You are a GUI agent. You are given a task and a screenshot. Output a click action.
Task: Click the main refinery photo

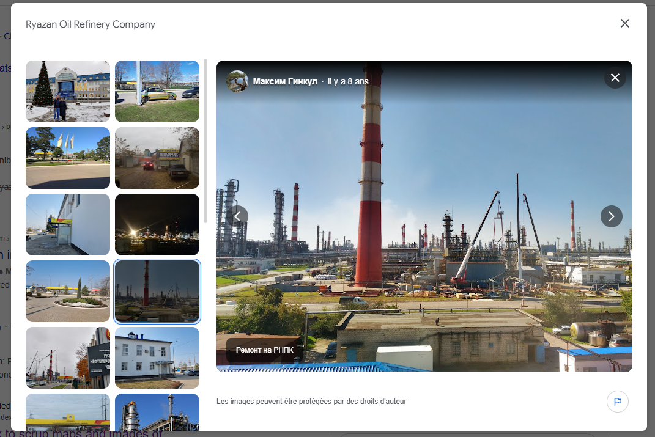pyautogui.click(x=424, y=216)
